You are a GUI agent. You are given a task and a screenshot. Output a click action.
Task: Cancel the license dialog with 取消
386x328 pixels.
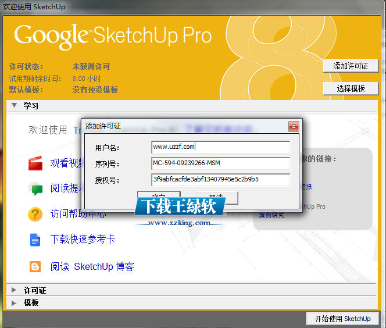point(216,198)
